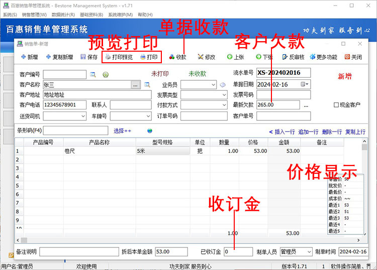
Task: Open the 系统(S) menu
Action: [10, 15]
